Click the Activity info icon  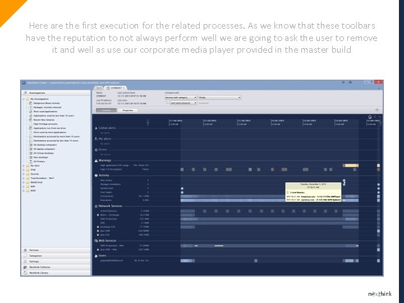point(96,176)
